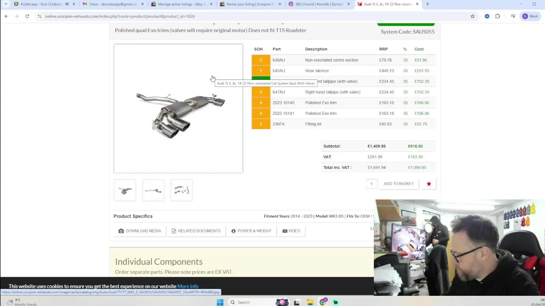Add product to favourites with red star
Image resolution: width=545 pixels, height=306 pixels.
(429, 184)
